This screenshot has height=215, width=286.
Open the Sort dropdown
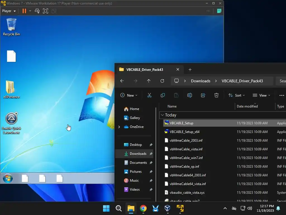click(237, 95)
